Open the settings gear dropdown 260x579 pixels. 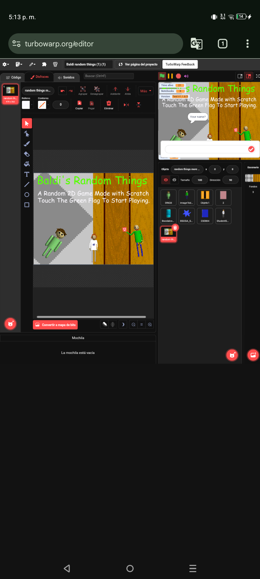click(x=5, y=64)
